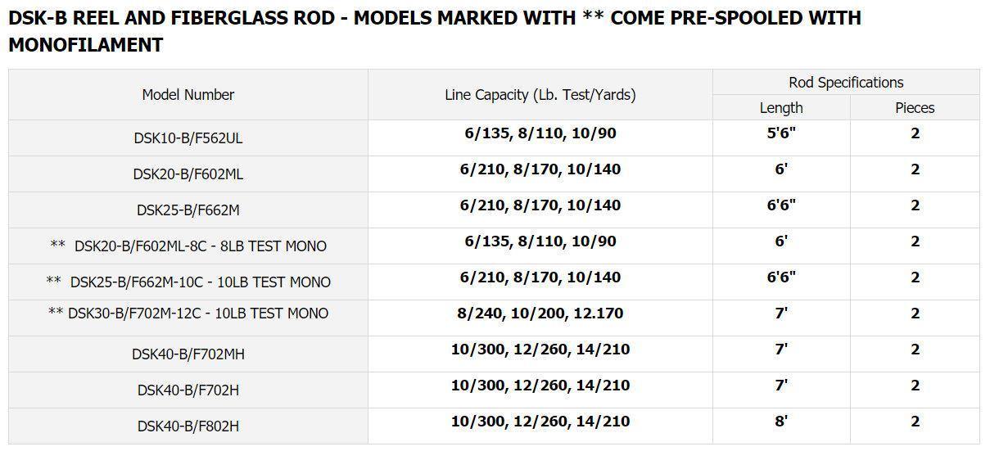Select the DSK30-B/F702M-12C model row
Image resolution: width=990 pixels, height=451 pixels.
coord(188,313)
